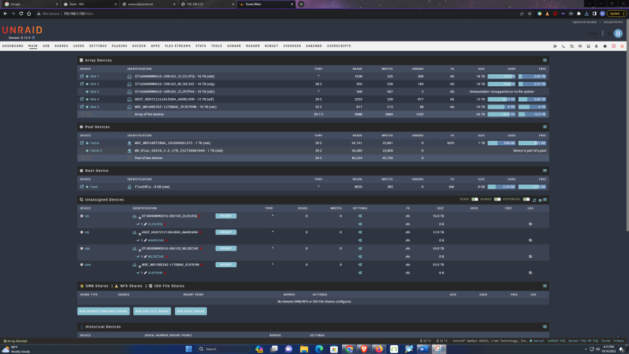
Task: Open the system log icon
Action: (596, 46)
